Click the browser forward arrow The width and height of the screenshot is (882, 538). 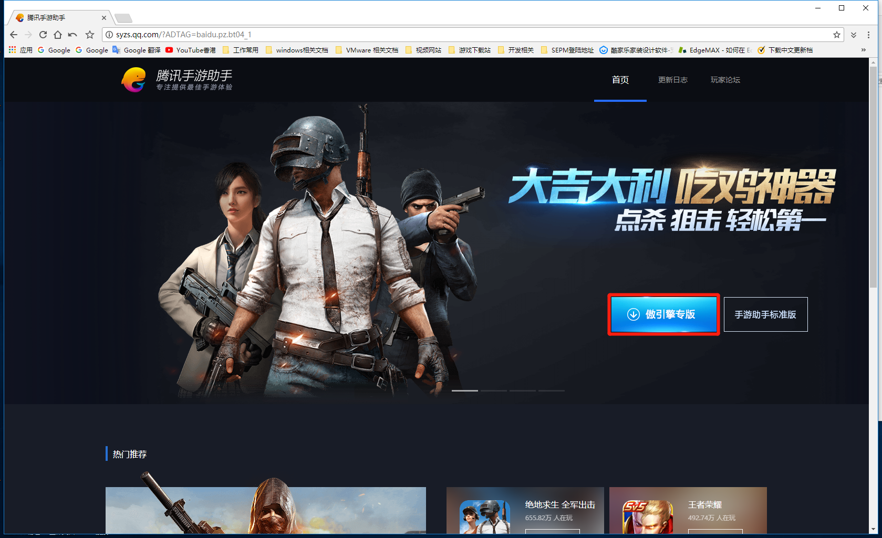coord(28,35)
